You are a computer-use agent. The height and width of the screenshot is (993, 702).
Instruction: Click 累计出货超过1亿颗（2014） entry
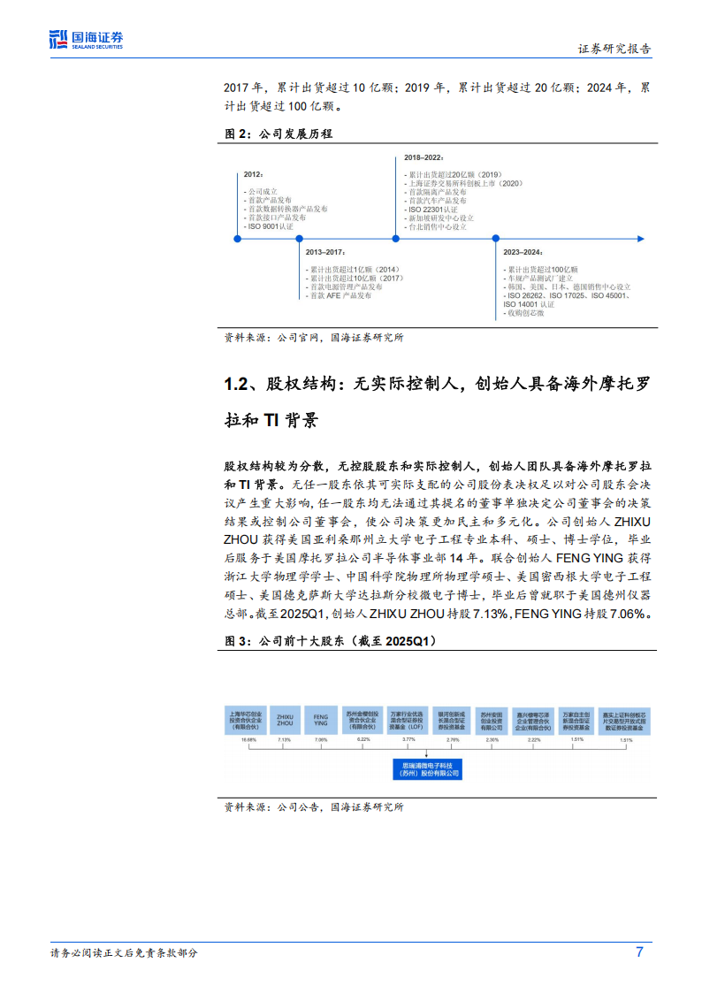click(x=353, y=269)
